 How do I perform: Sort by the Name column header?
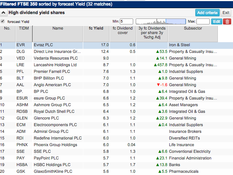point(58,34)
